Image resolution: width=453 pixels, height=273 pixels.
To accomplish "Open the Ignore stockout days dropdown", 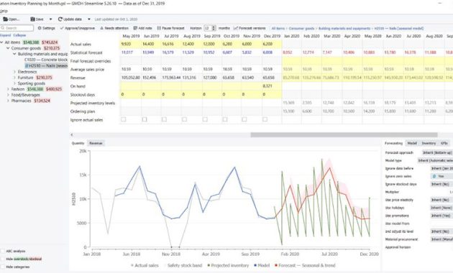I will [x=441, y=184].
